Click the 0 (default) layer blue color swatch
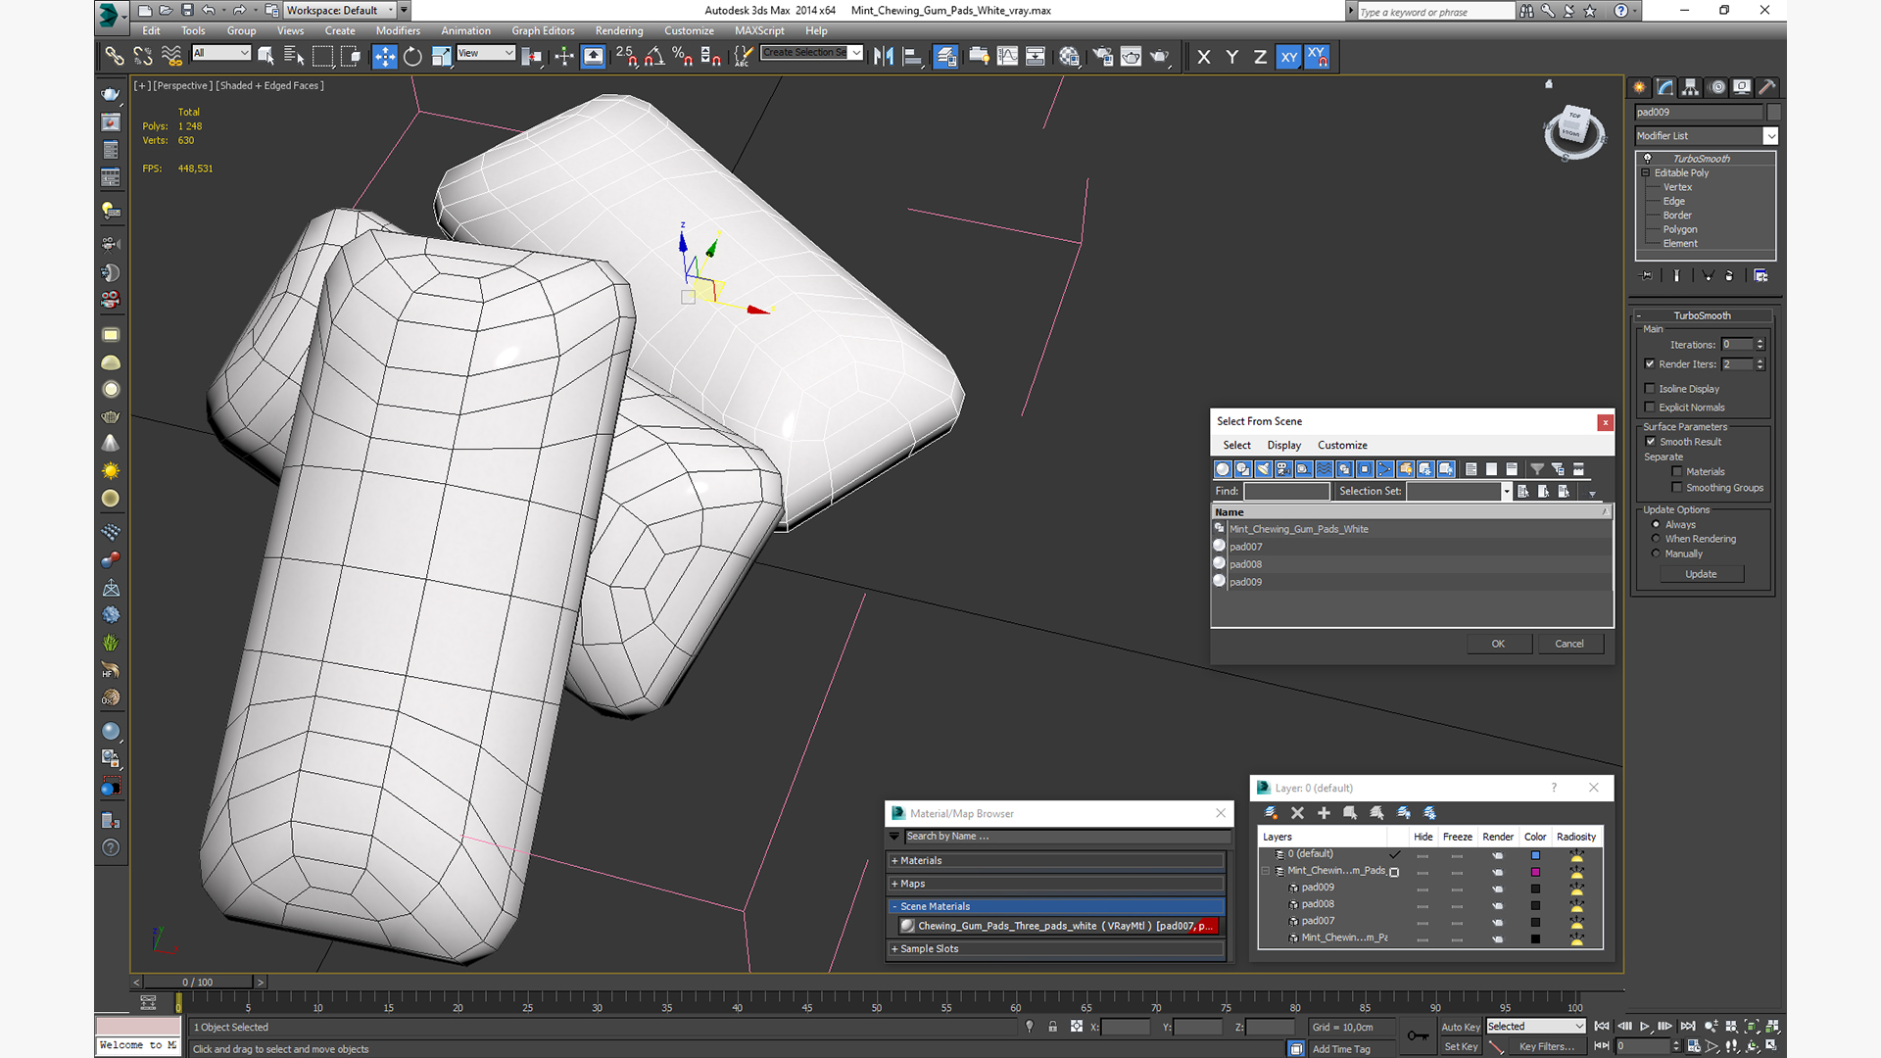The image size is (1881, 1058). pos(1535,855)
